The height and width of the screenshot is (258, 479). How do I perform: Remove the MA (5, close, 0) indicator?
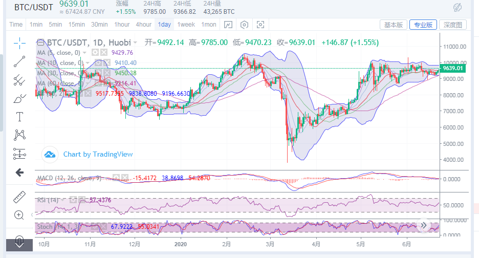click(103, 53)
